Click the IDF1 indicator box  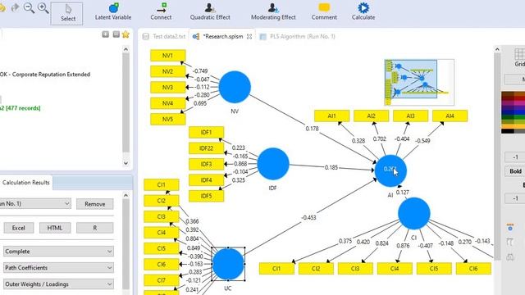206,132
